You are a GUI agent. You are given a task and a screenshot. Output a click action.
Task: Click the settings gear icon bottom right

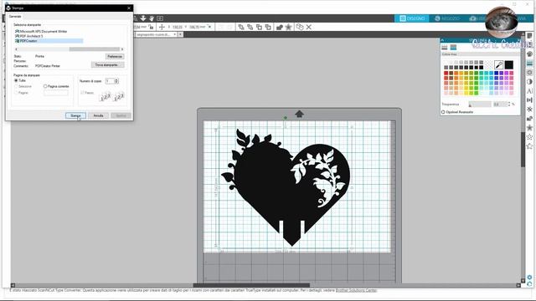[x=529, y=277]
